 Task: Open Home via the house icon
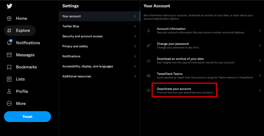[x=9, y=18]
